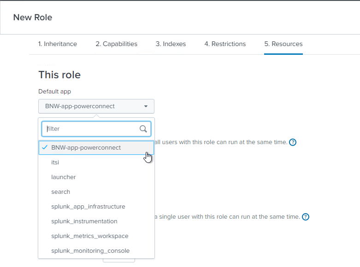Open the Default app dropdown
360x267 pixels.
click(x=96, y=106)
